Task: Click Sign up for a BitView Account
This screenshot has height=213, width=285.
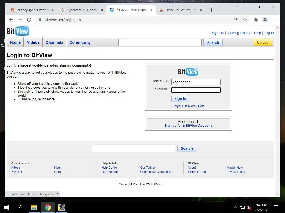Action: coord(188,126)
